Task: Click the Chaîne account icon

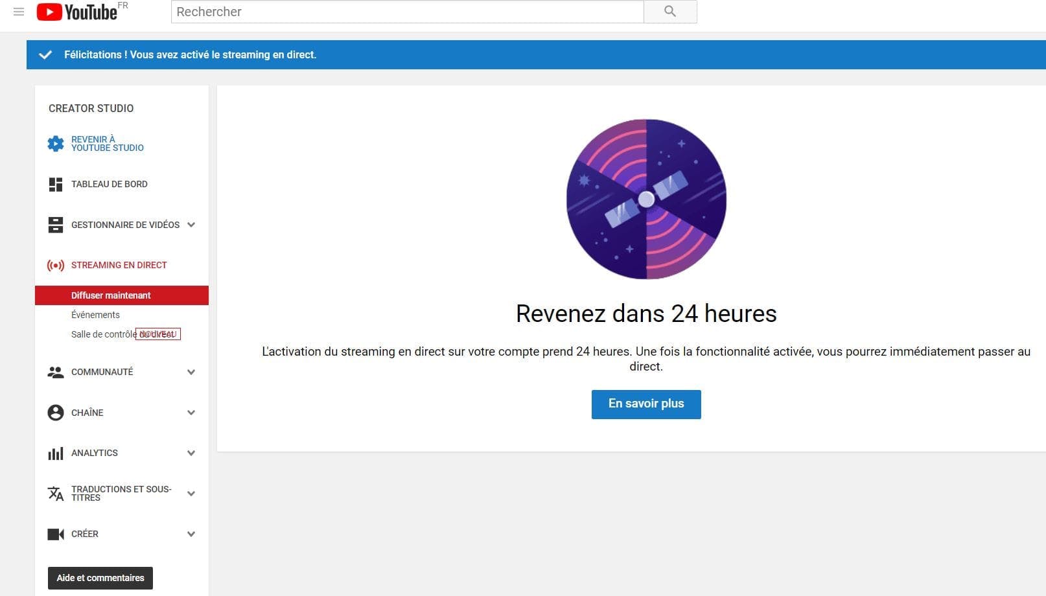Action: (x=56, y=413)
